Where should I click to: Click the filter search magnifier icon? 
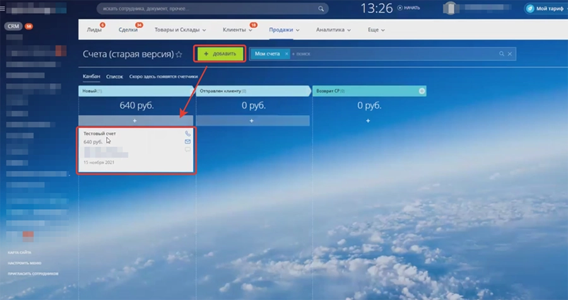click(502, 54)
